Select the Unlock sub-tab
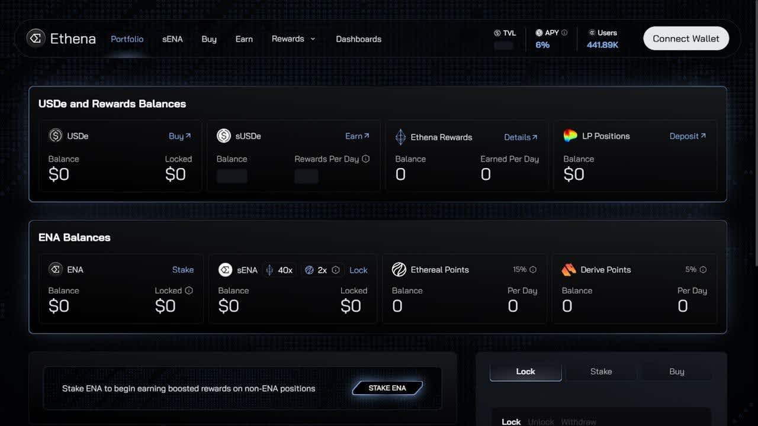Viewport: 758px width, 426px height. tap(541, 422)
